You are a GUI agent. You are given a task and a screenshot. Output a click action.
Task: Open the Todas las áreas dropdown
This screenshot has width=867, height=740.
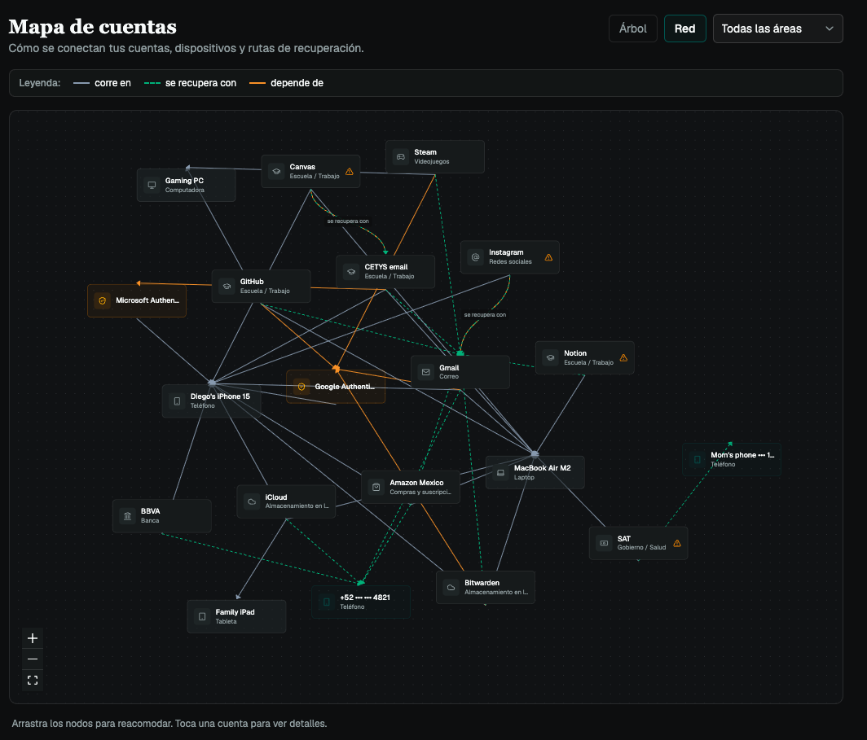[x=777, y=28]
